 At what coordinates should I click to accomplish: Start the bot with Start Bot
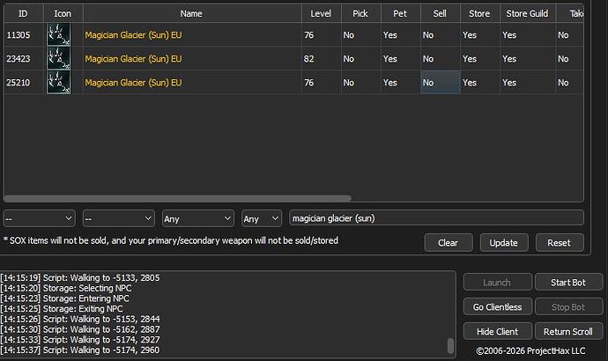pos(568,283)
